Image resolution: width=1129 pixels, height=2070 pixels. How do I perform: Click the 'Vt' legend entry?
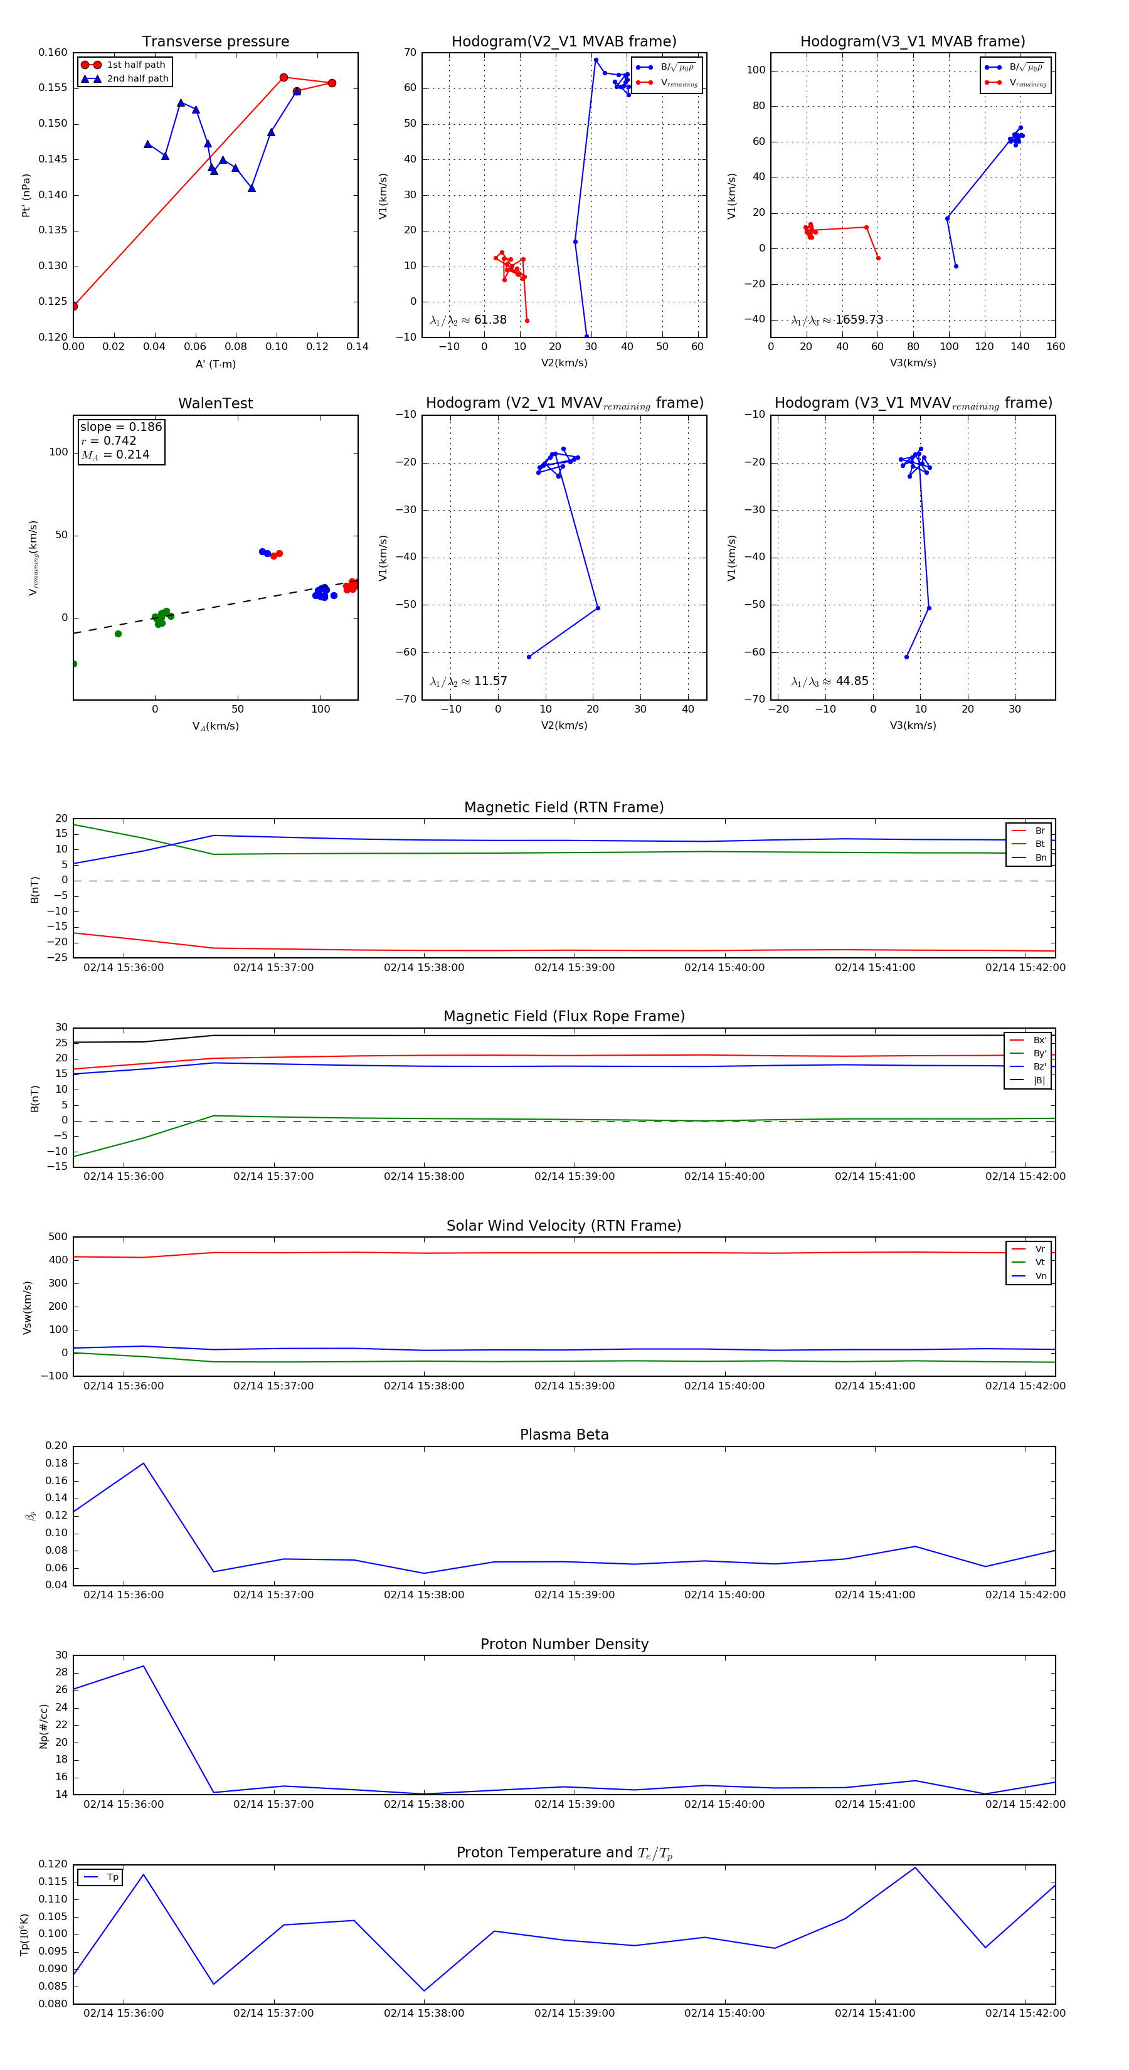click(x=1029, y=1263)
